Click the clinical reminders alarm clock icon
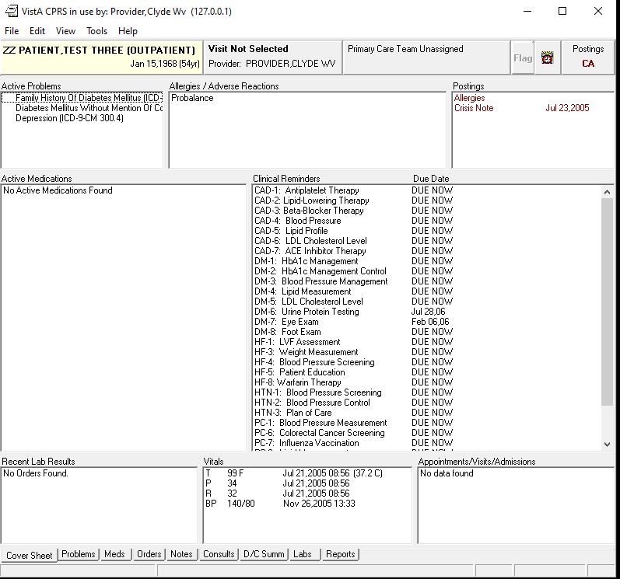Viewport: 620px width, 579px height. (547, 58)
